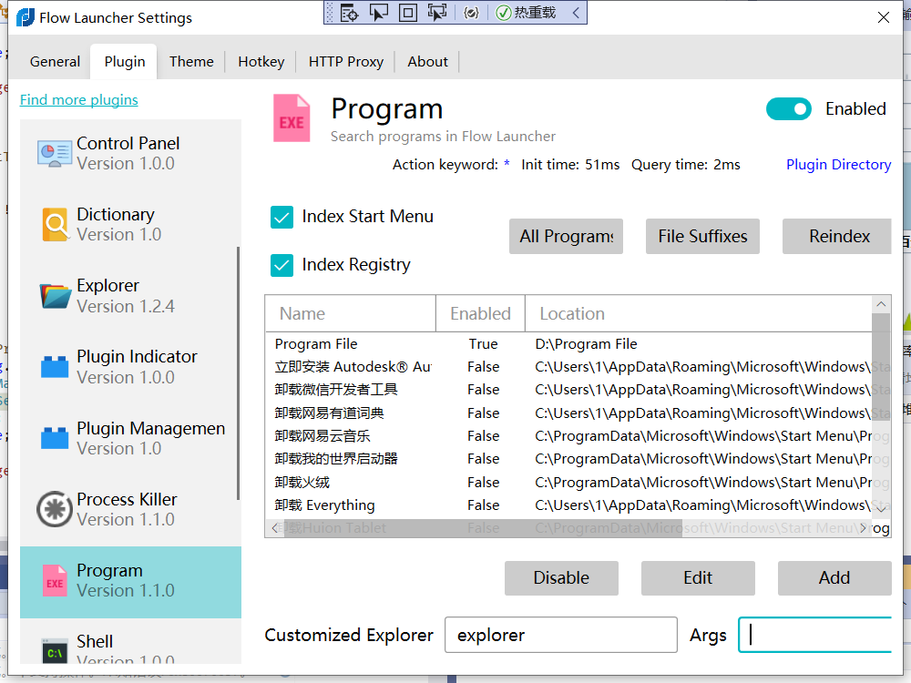Select Control Panel plugin entry
The width and height of the screenshot is (911, 683).
click(130, 154)
